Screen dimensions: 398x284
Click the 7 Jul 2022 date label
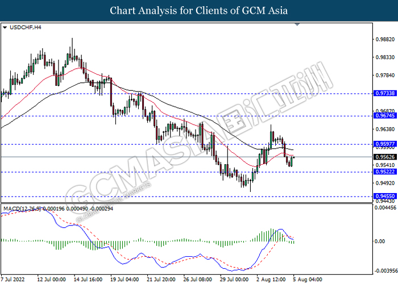13,279
